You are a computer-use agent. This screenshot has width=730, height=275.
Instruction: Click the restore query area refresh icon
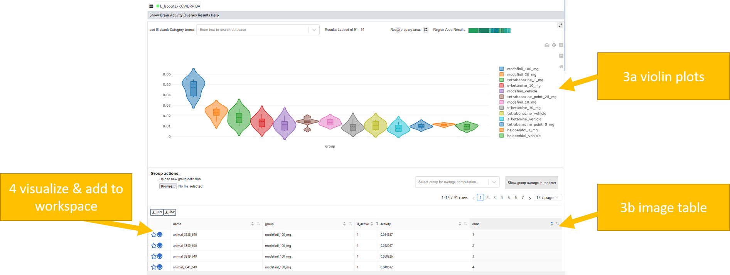click(x=425, y=30)
